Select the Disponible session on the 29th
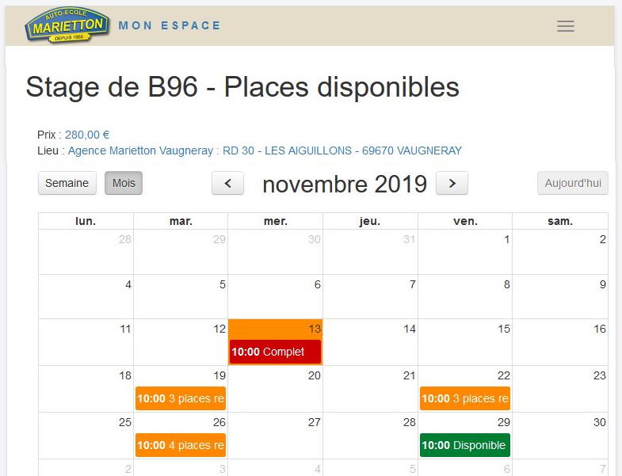The height and width of the screenshot is (476, 622). click(465, 445)
